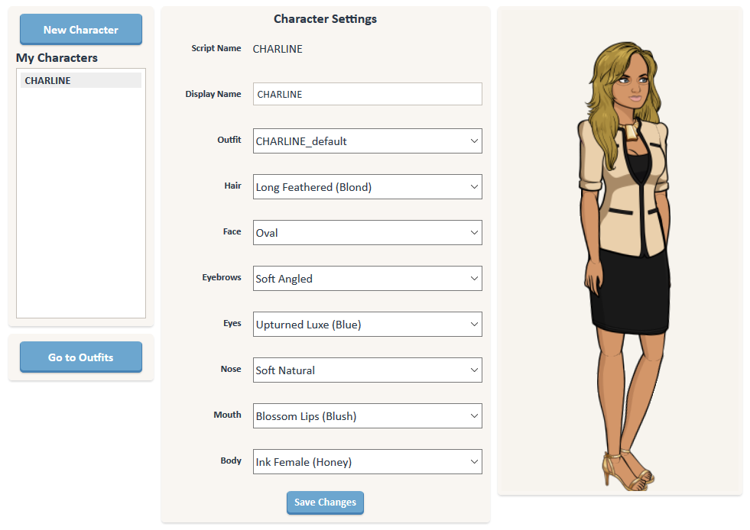750x530 pixels.
Task: Click the Script Name label
Action: coord(216,48)
